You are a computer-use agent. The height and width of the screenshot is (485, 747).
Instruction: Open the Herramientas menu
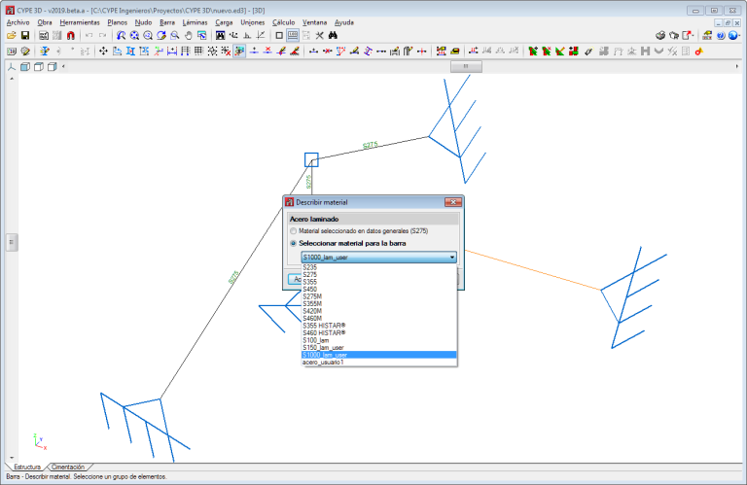click(x=80, y=21)
